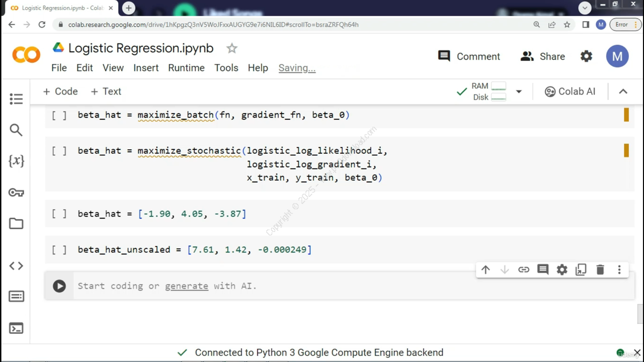Open the Files folder icon in sidebar
This screenshot has height=362, width=644.
16,224
